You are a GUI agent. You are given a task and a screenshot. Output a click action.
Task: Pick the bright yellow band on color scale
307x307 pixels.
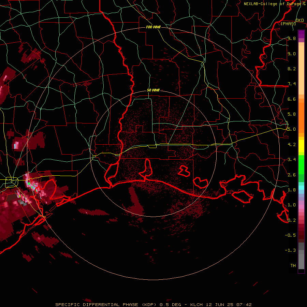point(301,146)
